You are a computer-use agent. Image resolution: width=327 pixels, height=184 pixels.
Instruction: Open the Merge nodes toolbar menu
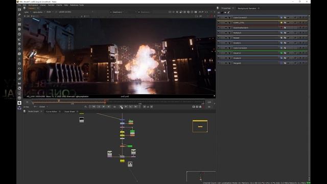(x=19, y=44)
